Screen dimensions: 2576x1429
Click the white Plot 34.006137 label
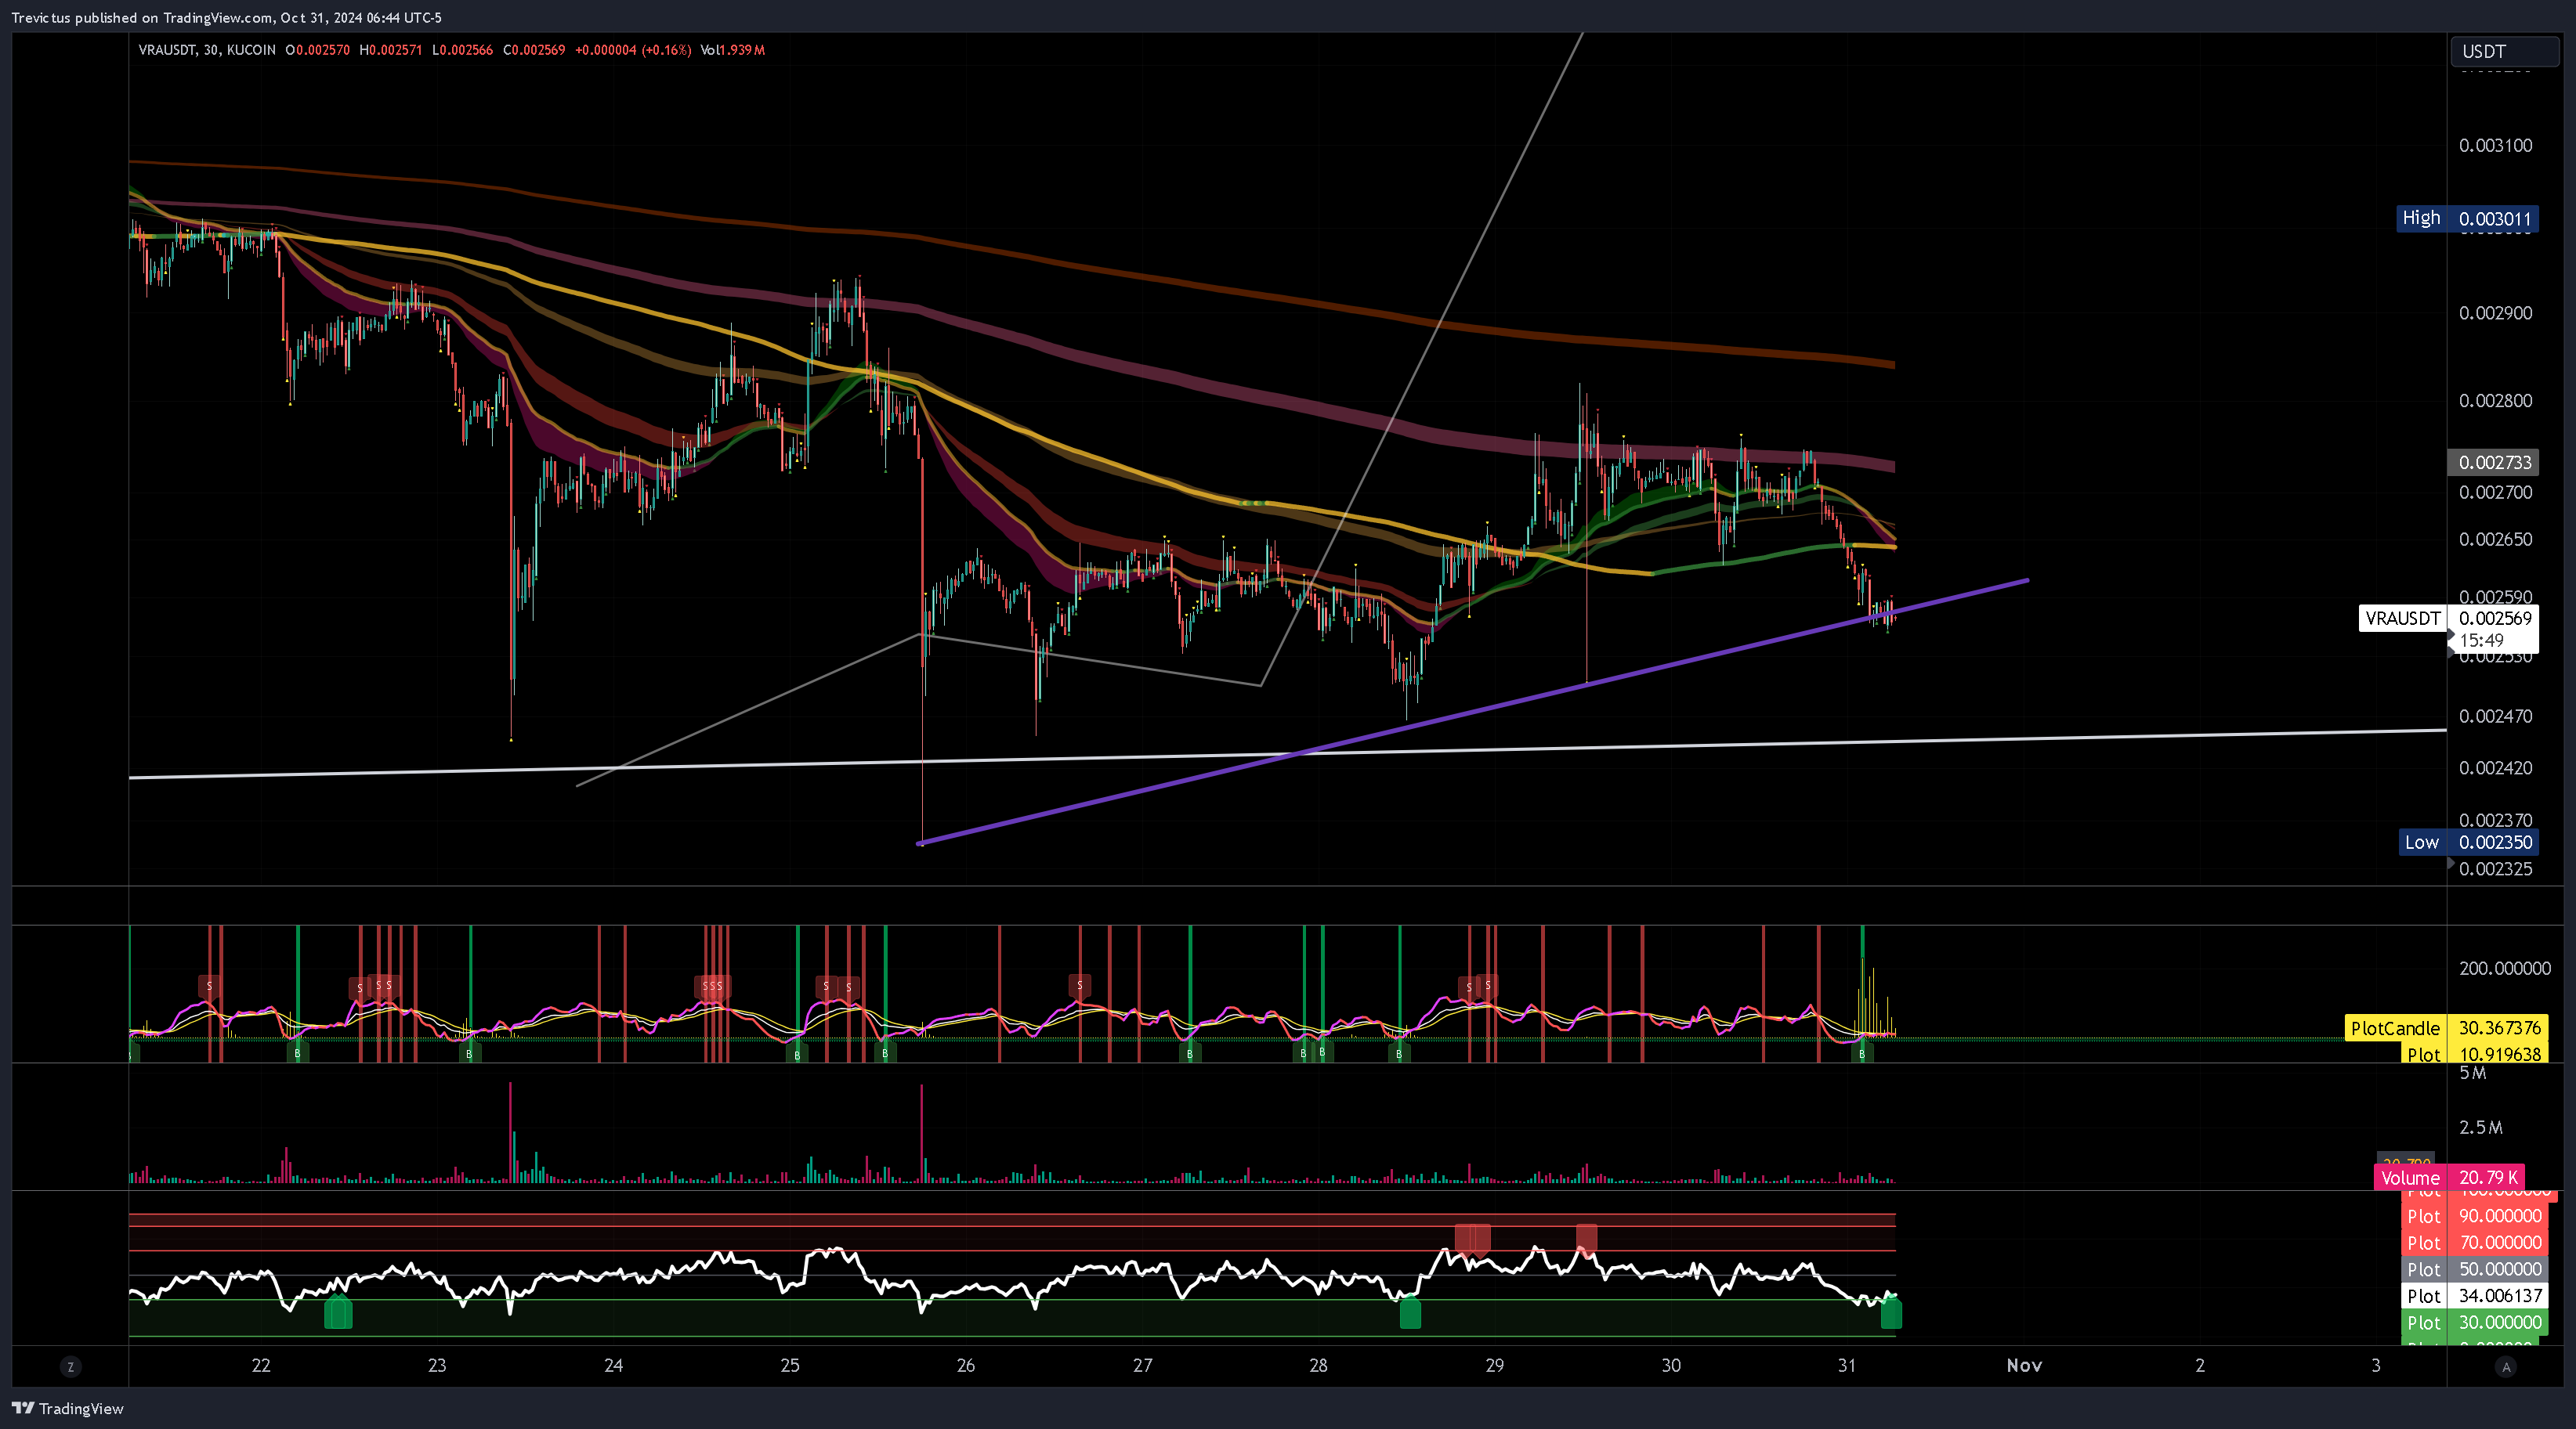2474,1296
